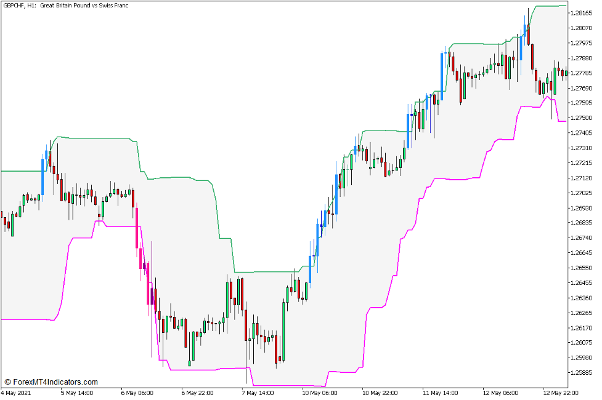This screenshot has height=400, width=602.
Task: Select the 10 May 22:00 time marker
Action: (379, 393)
